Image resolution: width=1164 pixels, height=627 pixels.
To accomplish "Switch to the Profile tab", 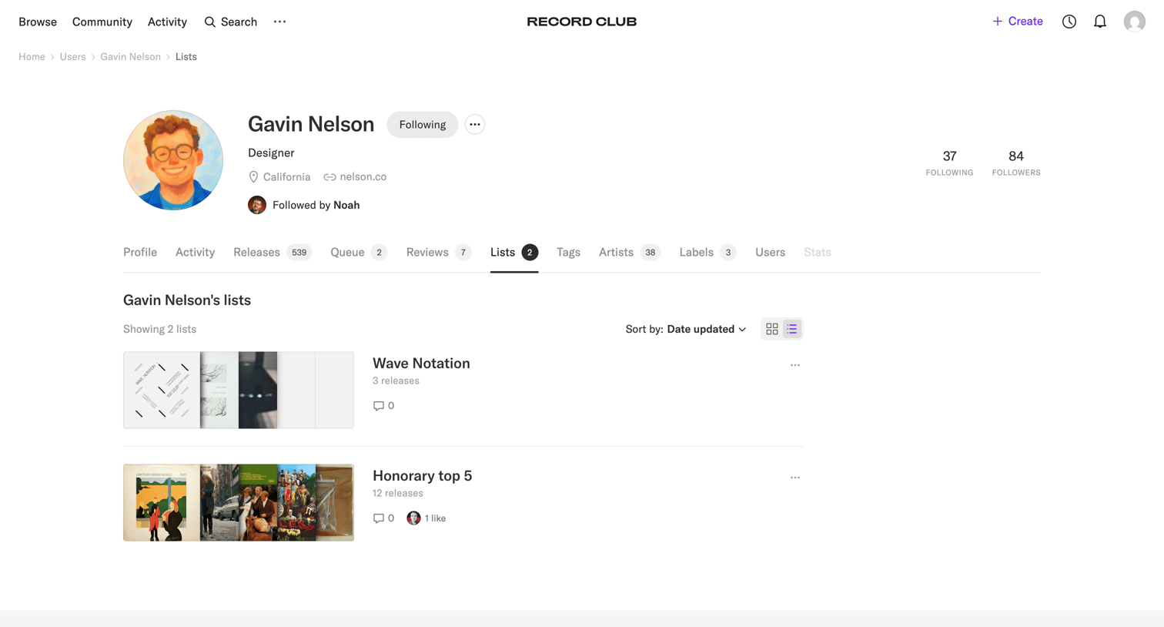I will coord(140,252).
